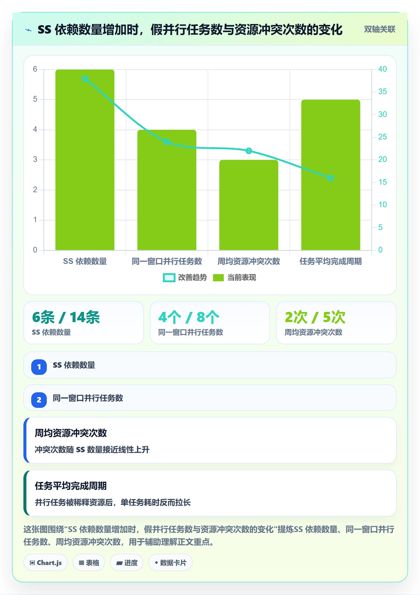Click the left axis value 6

tap(35, 69)
